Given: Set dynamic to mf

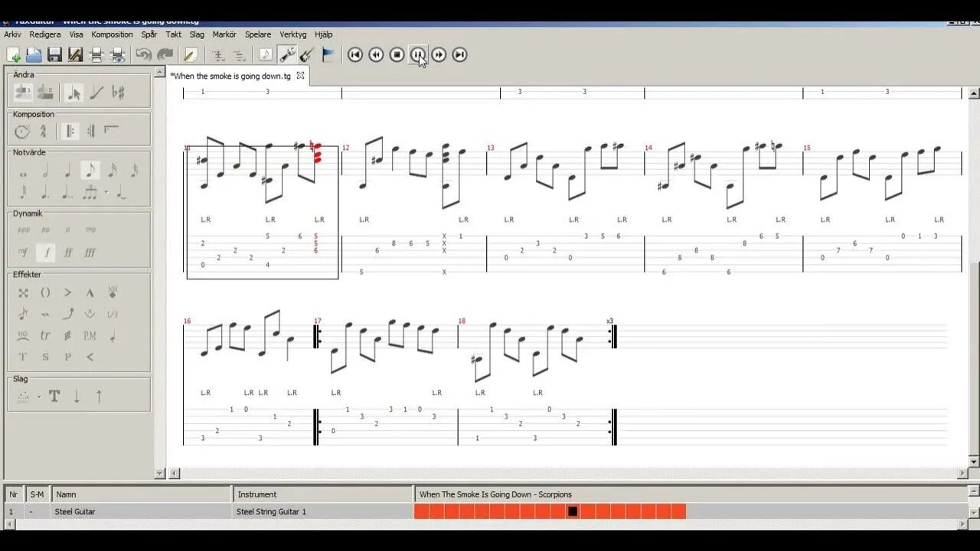Looking at the screenshot, I should [x=24, y=253].
